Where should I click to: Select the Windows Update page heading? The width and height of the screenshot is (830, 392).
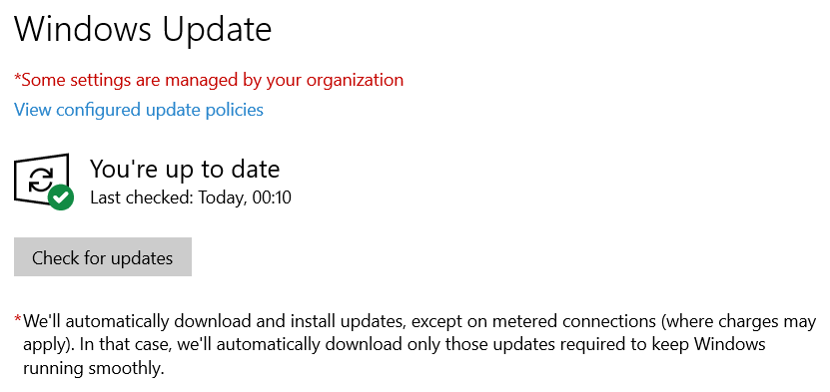143,29
